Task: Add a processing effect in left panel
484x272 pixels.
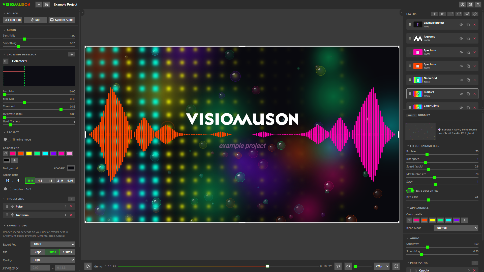Action: pyautogui.click(x=72, y=199)
